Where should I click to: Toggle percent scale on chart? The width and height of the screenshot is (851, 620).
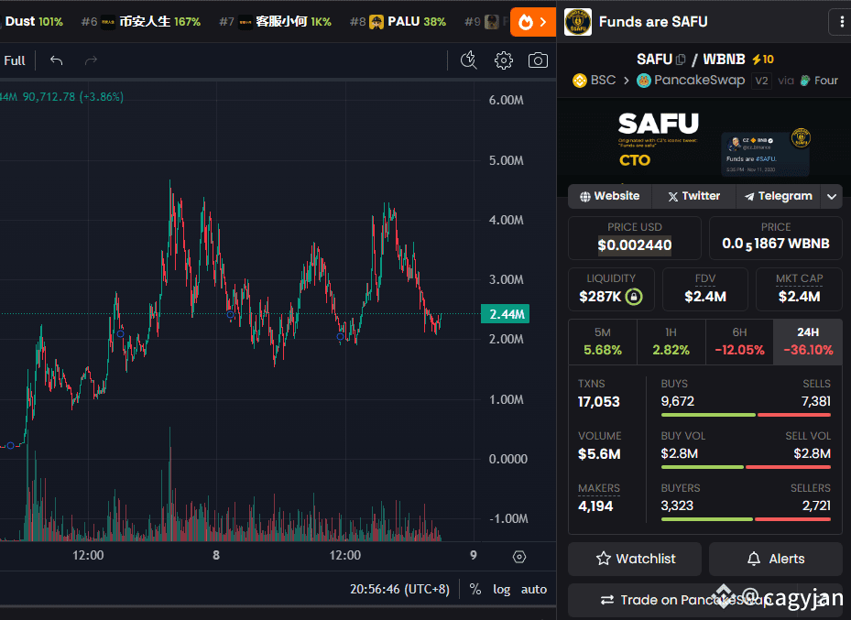(x=475, y=590)
